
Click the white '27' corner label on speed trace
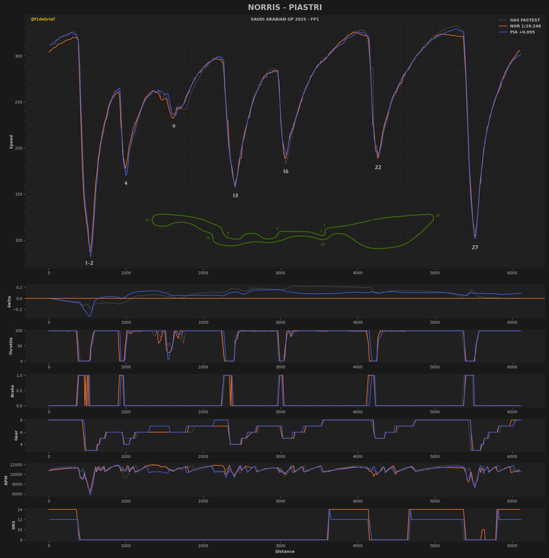[x=475, y=247]
